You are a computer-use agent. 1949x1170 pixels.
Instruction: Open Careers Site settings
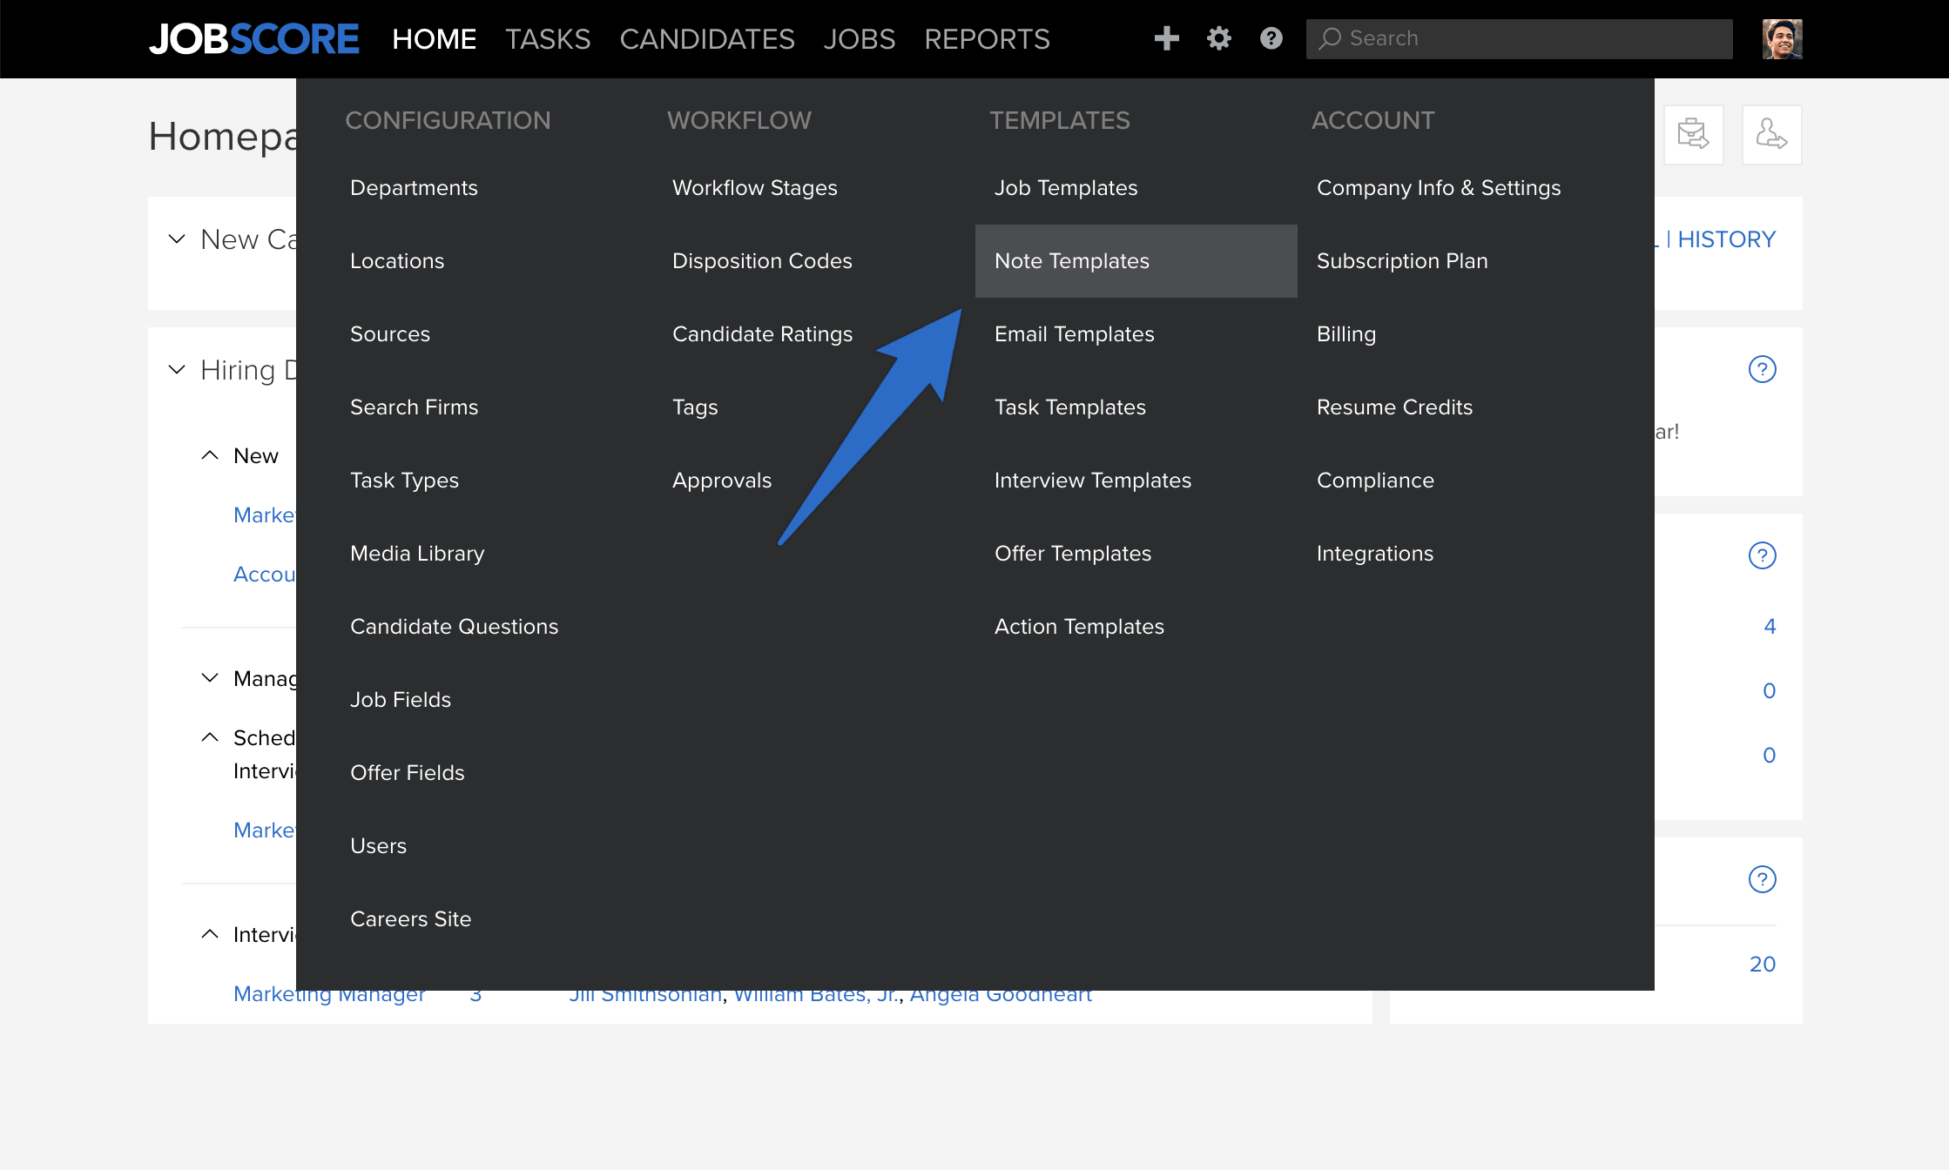[411, 919]
